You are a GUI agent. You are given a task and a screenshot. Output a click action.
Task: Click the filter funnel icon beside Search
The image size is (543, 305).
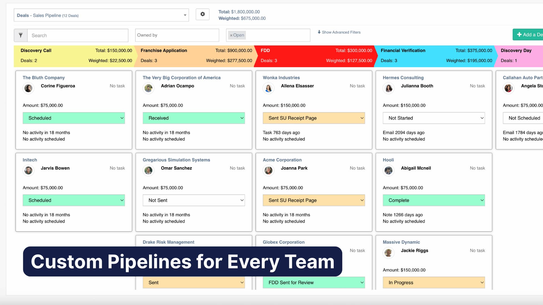click(20, 35)
